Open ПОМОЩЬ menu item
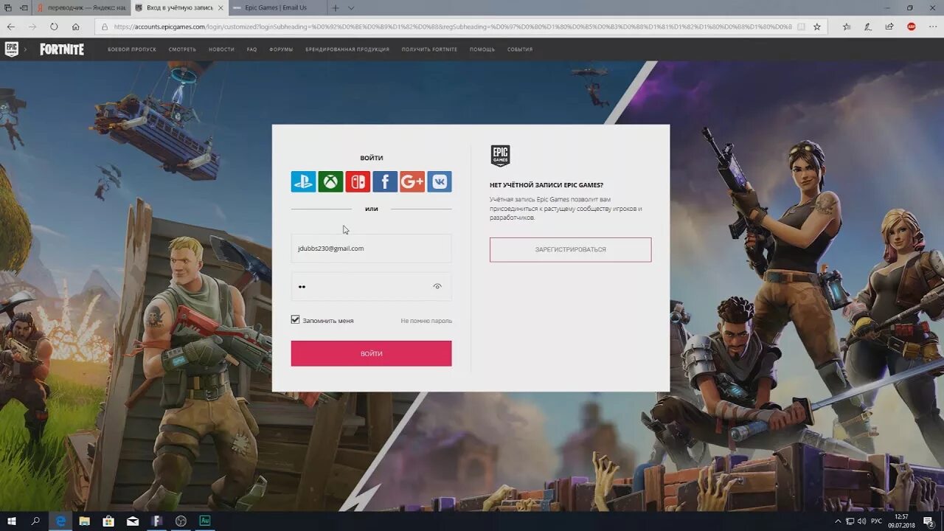The image size is (944, 531). [482, 49]
